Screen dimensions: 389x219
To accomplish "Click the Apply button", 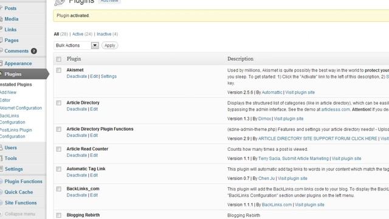I will 109,46.
